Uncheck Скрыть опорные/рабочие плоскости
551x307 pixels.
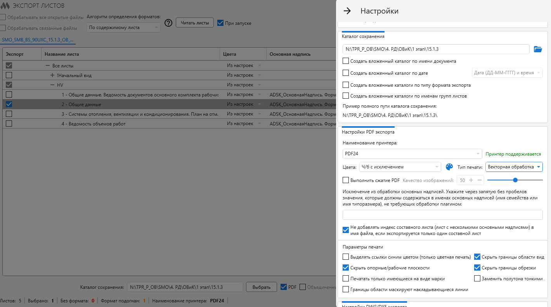(x=346, y=268)
